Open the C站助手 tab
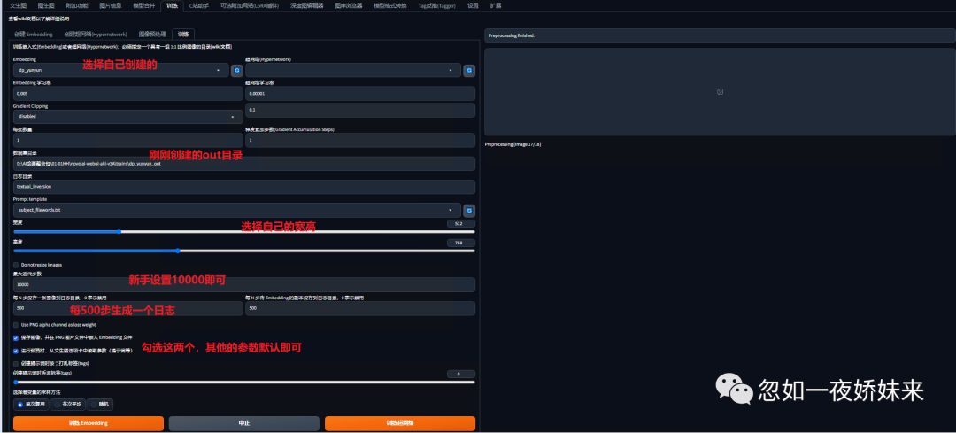This screenshot has width=956, height=433. 199,5
